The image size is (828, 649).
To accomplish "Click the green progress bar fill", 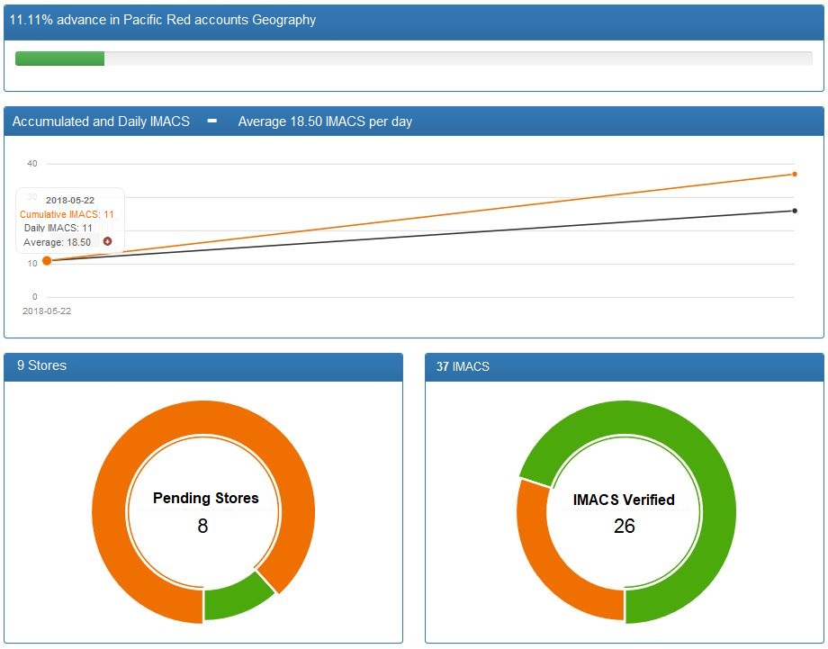I will [x=59, y=59].
